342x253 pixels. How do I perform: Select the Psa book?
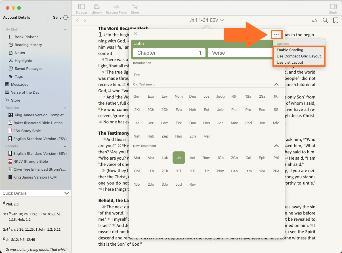(234, 110)
